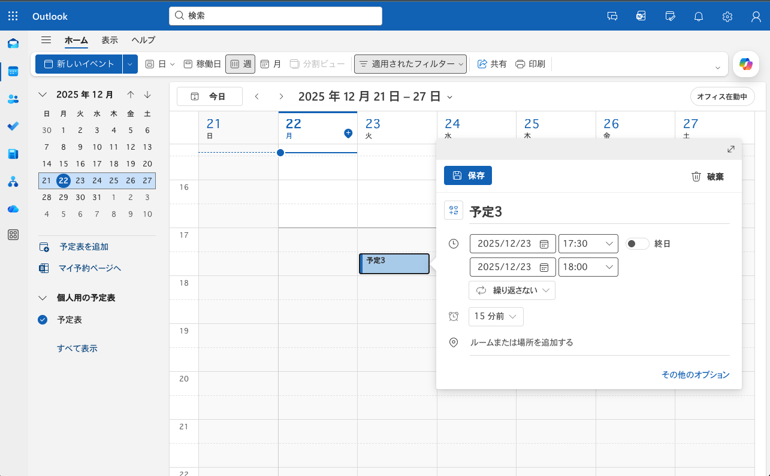Open the Mail app from the left rail
Screen dimensions: 770x476
13,43
